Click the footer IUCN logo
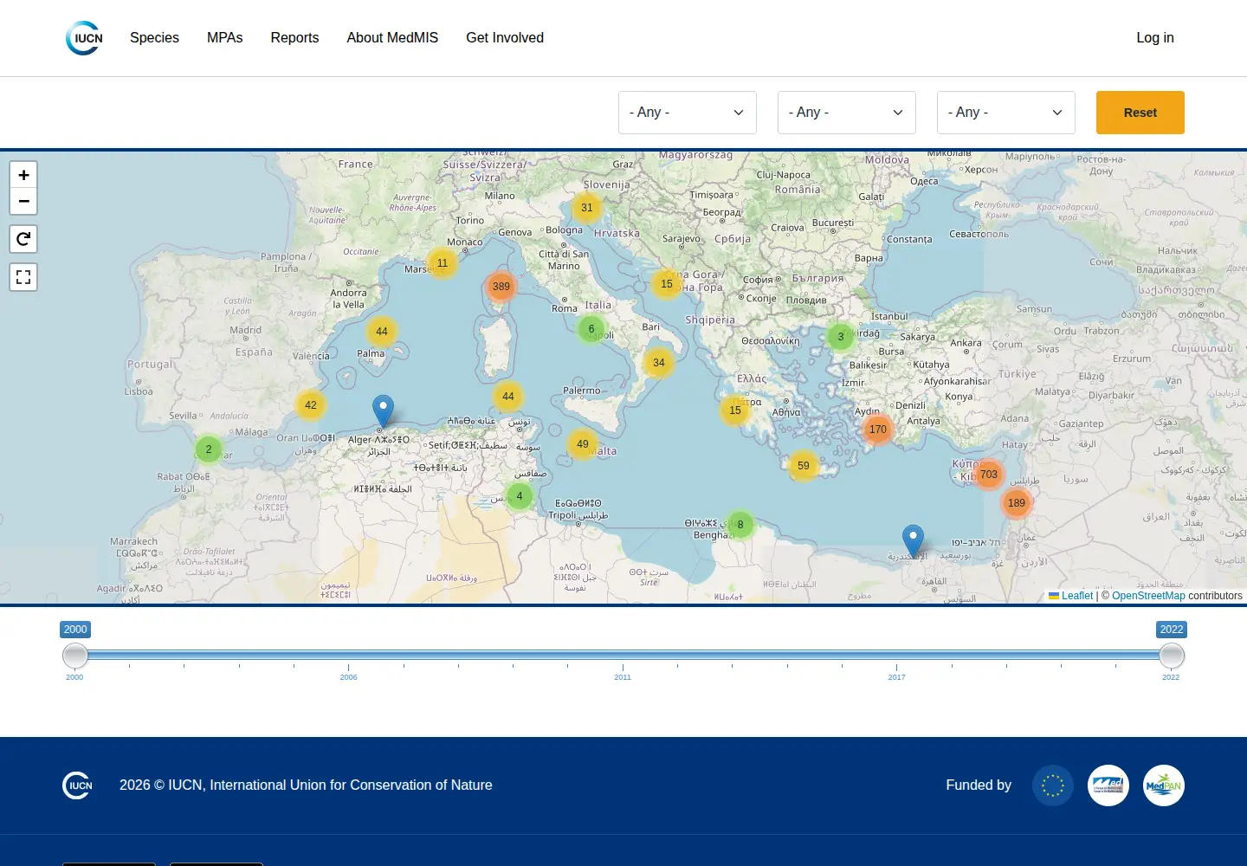 point(77,785)
